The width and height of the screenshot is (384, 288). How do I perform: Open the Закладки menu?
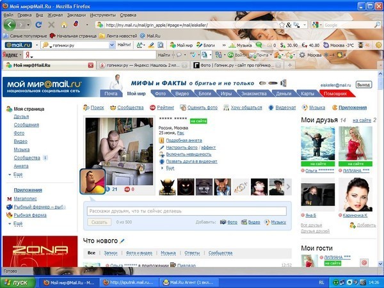click(76, 15)
